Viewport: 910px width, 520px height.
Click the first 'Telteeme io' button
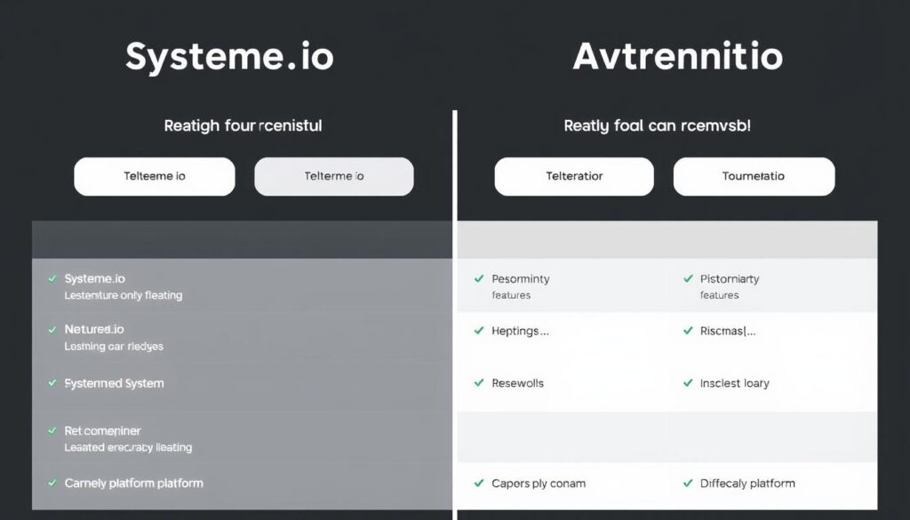pyautogui.click(x=155, y=176)
